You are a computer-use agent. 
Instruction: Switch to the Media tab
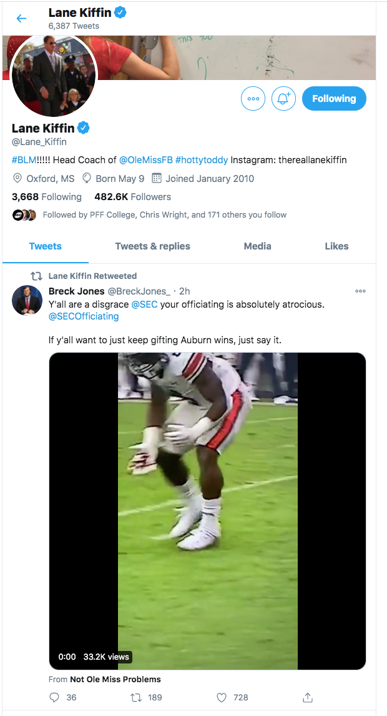click(x=257, y=246)
